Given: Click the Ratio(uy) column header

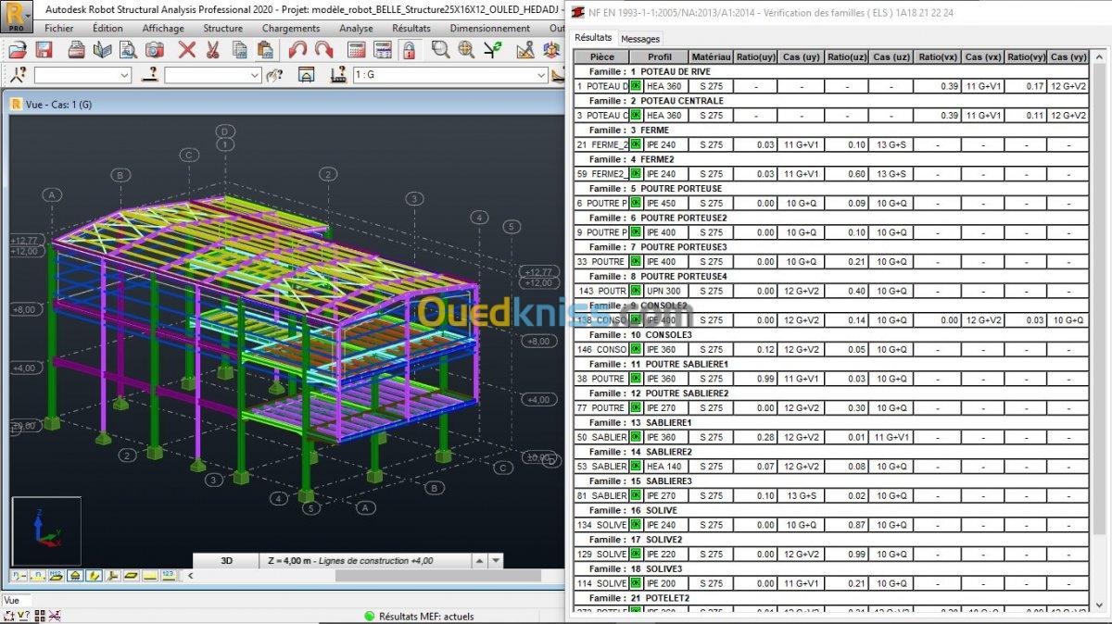Looking at the screenshot, I should (753, 56).
